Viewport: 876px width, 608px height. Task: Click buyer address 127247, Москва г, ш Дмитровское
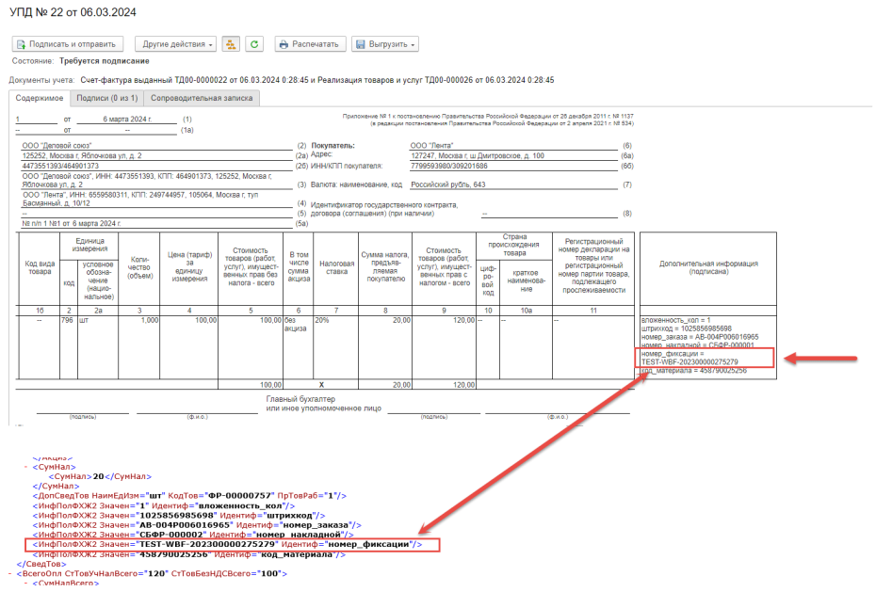click(x=478, y=156)
